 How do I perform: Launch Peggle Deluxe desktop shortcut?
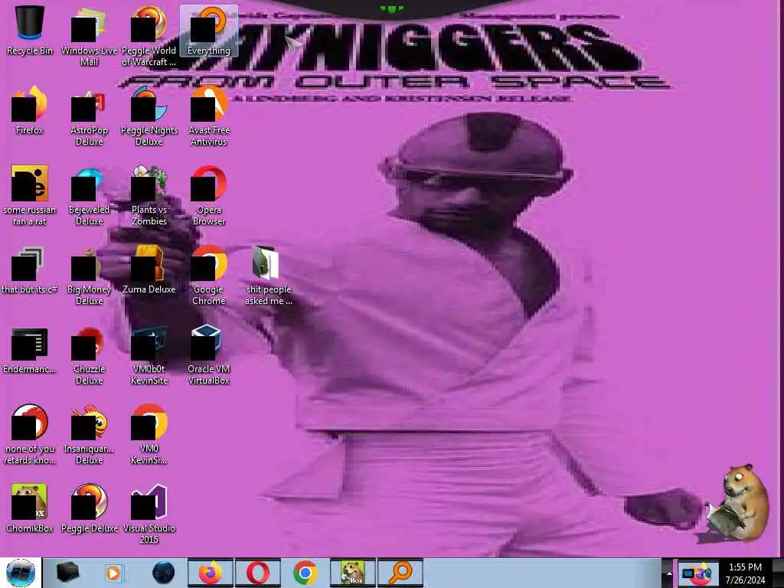89,508
